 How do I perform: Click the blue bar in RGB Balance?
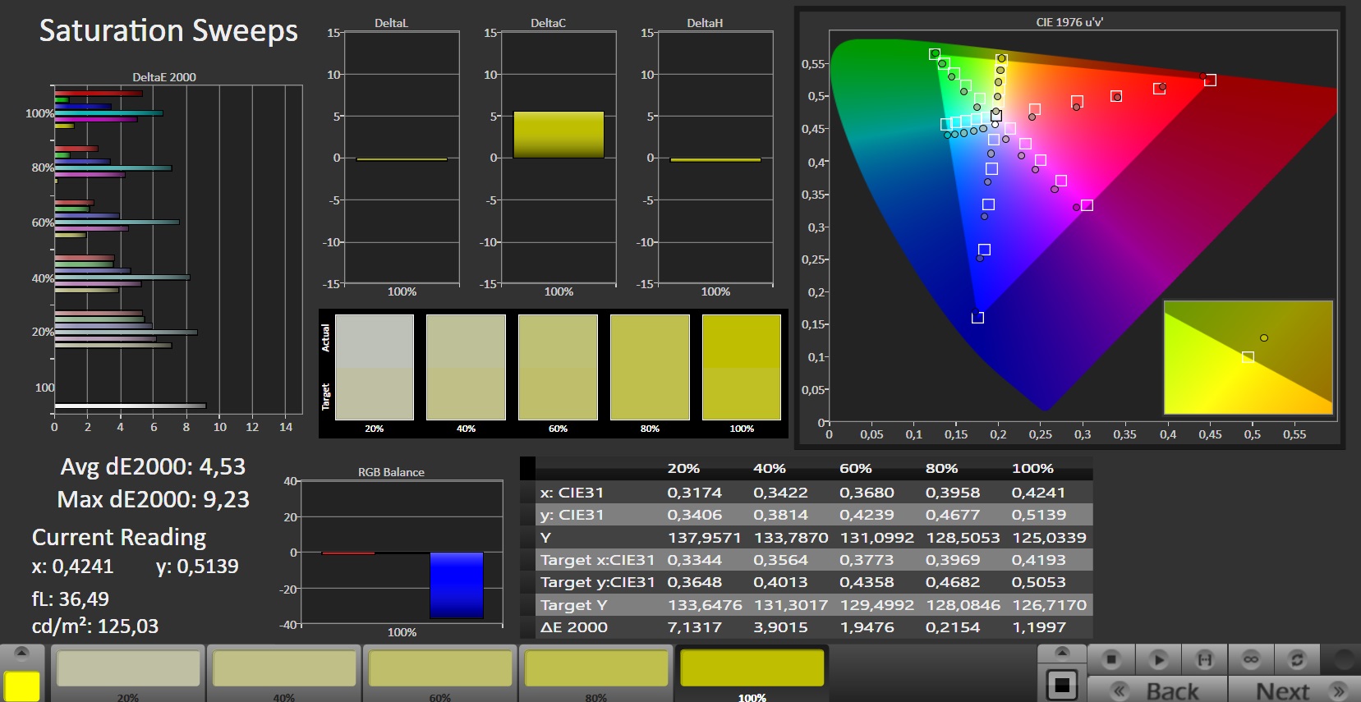(457, 585)
